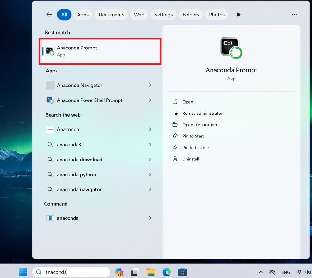Switch to the Documents filter tab
This screenshot has width=312, height=278.
[x=111, y=15]
